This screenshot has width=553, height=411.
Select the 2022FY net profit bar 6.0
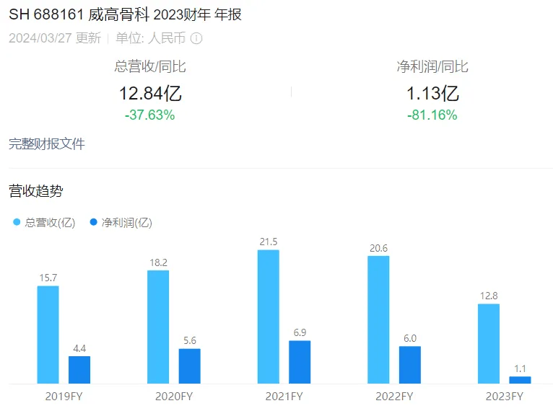click(410, 365)
